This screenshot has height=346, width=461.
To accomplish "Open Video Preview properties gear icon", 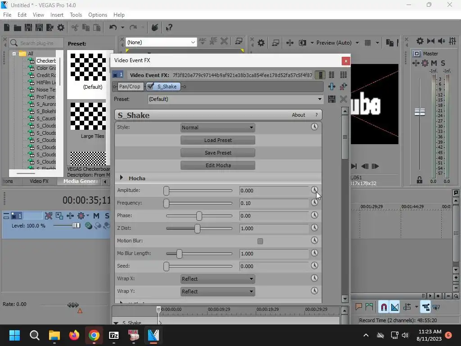I will 261,43.
